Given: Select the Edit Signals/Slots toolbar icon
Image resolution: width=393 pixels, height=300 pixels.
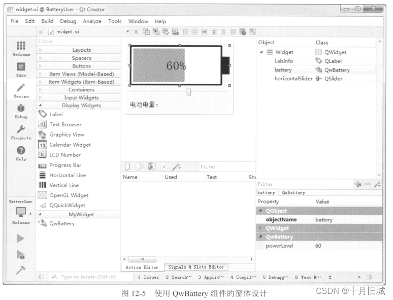Looking at the screenshot, I should coord(156,31).
